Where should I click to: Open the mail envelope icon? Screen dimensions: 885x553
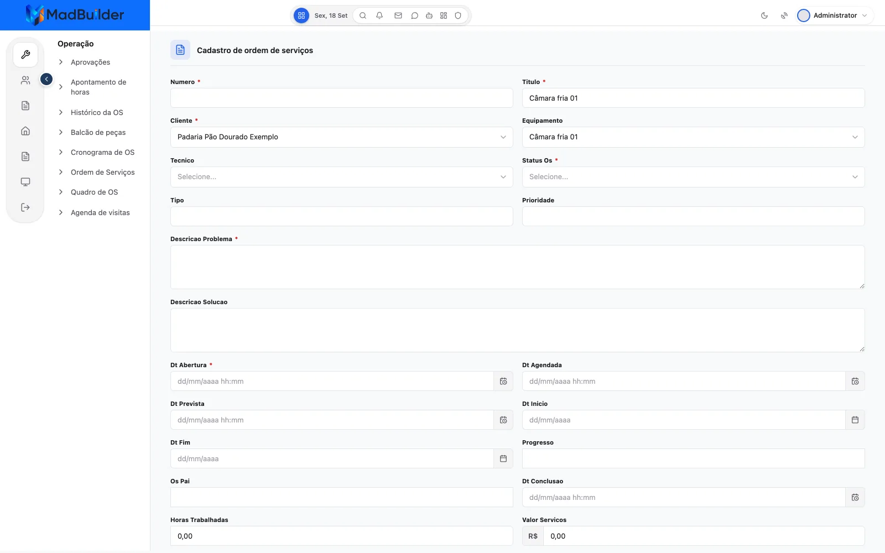[x=398, y=15]
